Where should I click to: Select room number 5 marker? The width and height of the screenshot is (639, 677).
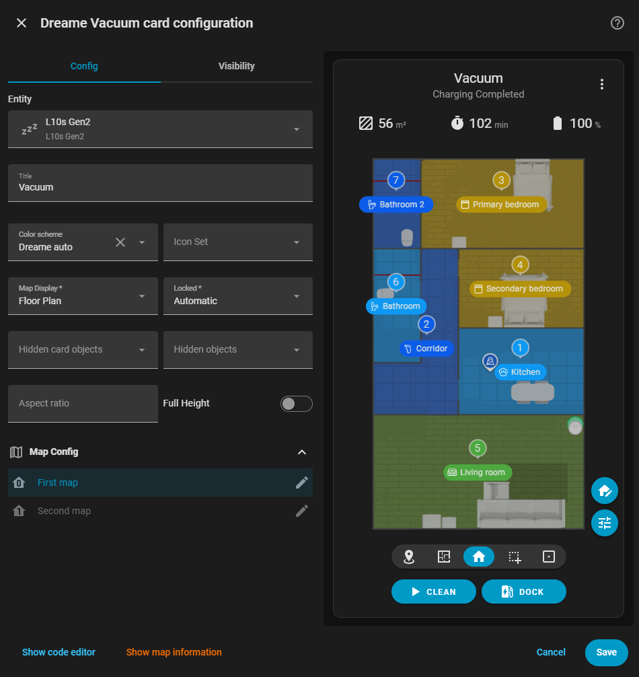click(477, 448)
